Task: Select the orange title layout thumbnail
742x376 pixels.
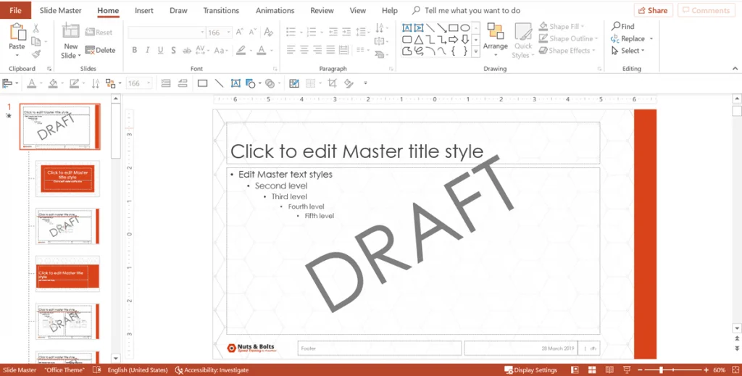Action: tap(67, 179)
